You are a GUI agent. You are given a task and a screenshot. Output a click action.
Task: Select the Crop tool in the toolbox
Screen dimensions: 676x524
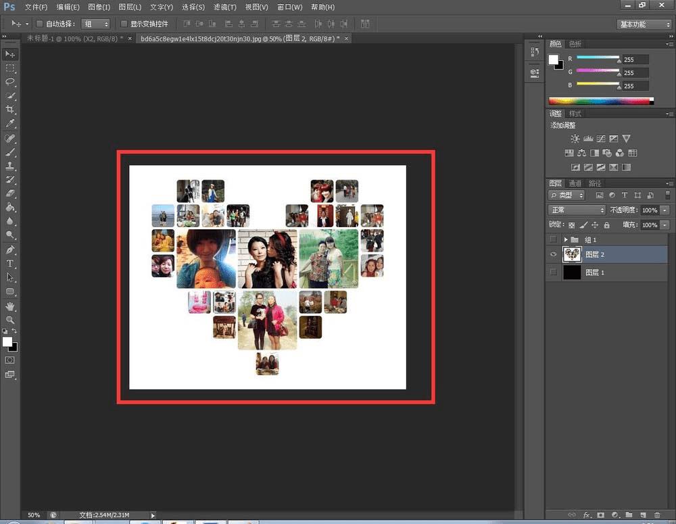[x=10, y=110]
